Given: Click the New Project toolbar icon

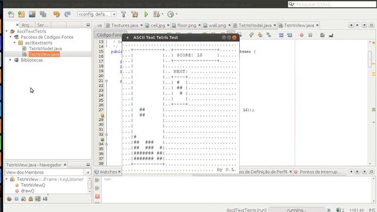Looking at the screenshot, I should click(21, 14).
